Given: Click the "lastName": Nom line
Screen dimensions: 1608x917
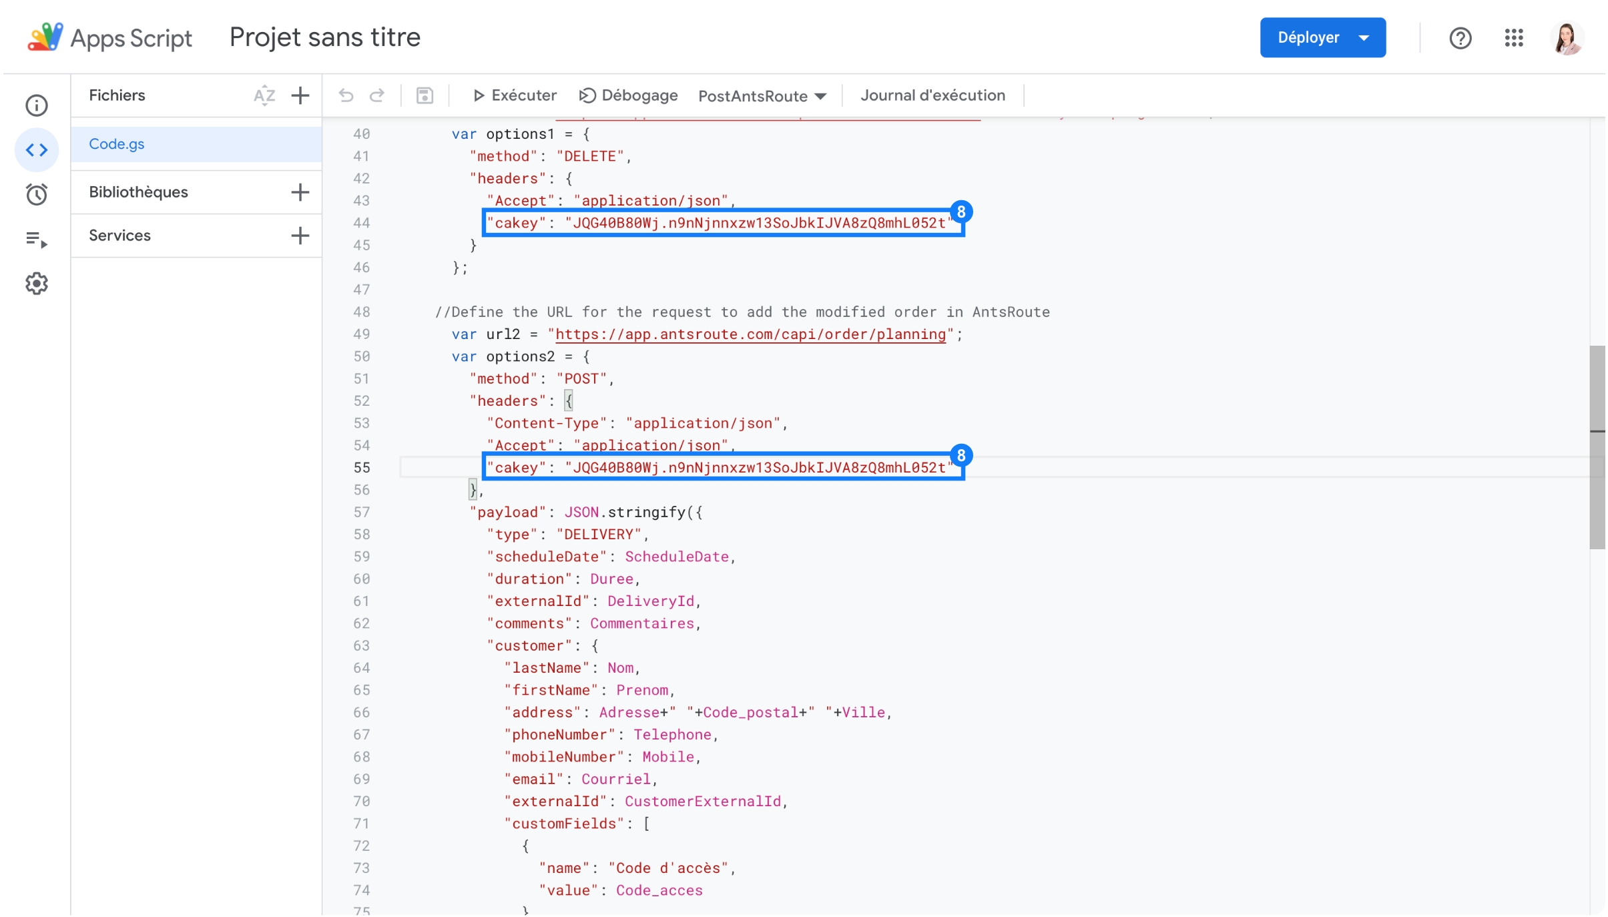Looking at the screenshot, I should tap(572, 668).
